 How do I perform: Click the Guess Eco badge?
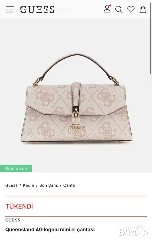(x=16, y=168)
